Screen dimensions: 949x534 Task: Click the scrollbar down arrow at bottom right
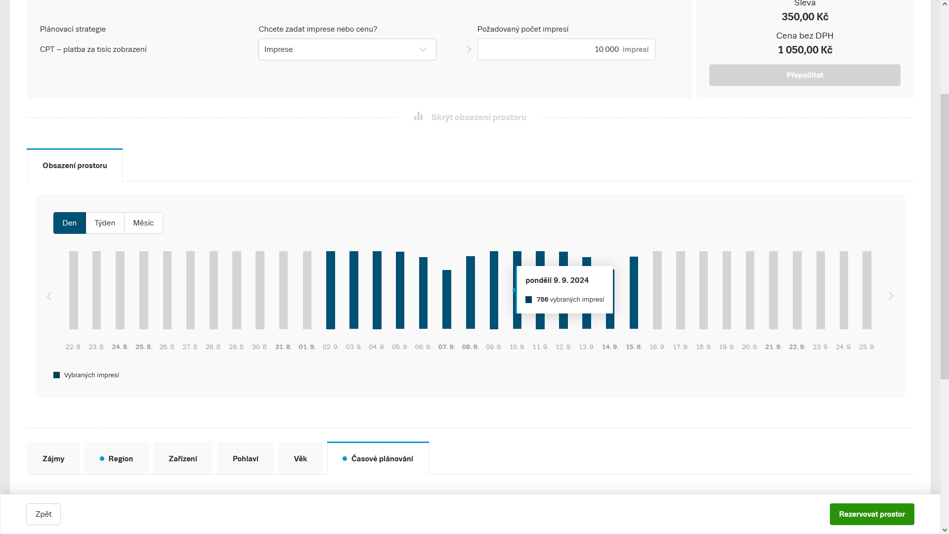pos(945,530)
